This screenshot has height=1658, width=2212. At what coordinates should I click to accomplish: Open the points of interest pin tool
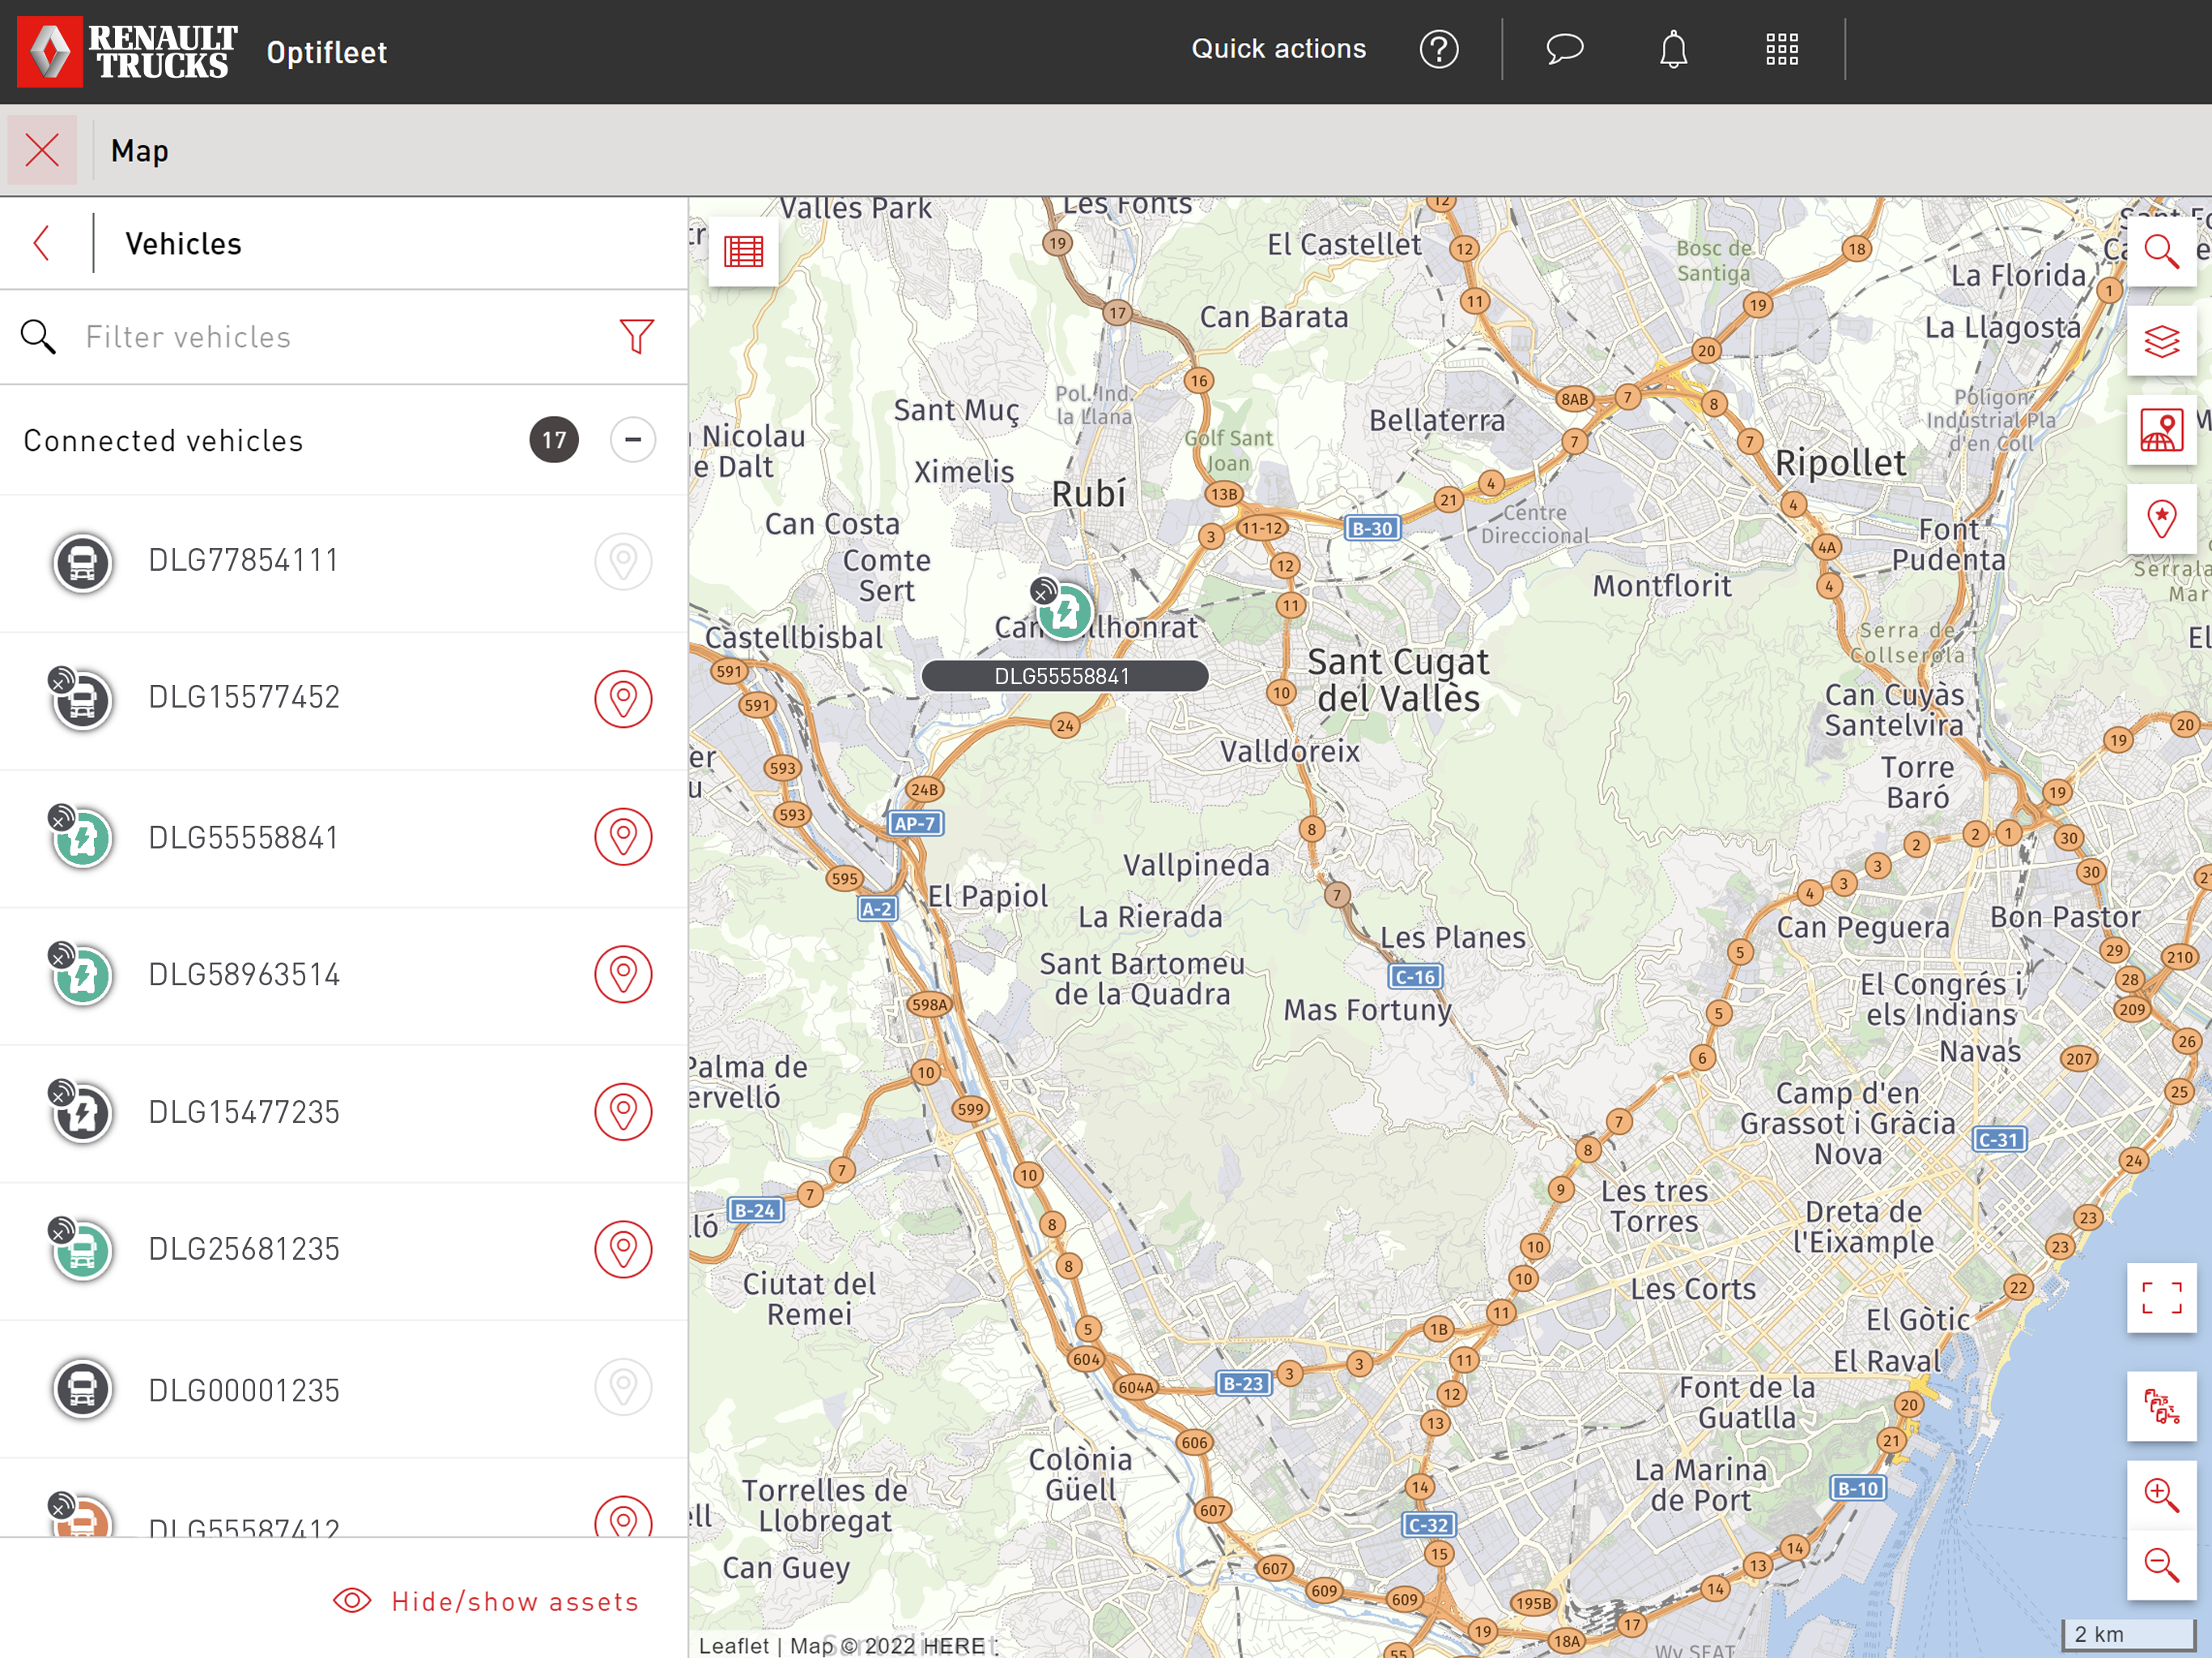tap(2161, 519)
